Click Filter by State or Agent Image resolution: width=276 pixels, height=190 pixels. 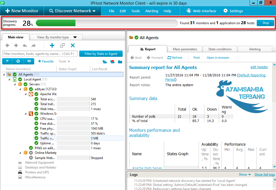point(101,54)
